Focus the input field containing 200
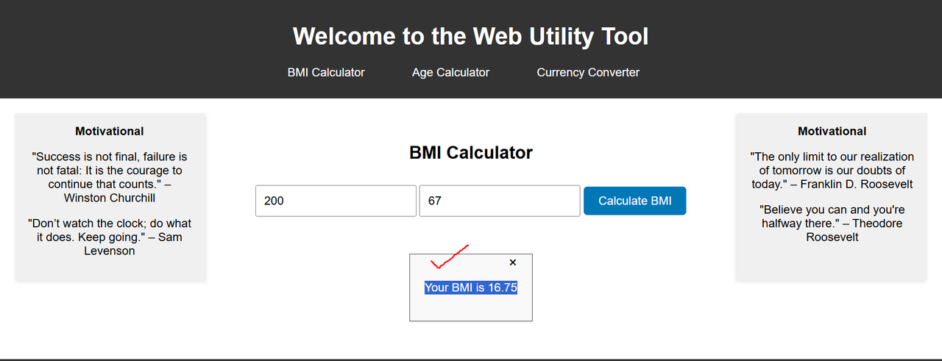Image resolution: width=942 pixels, height=361 pixels. click(x=336, y=201)
